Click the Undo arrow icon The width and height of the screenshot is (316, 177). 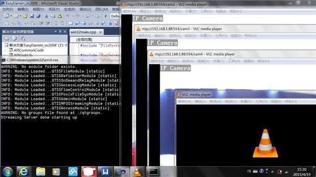(68, 16)
